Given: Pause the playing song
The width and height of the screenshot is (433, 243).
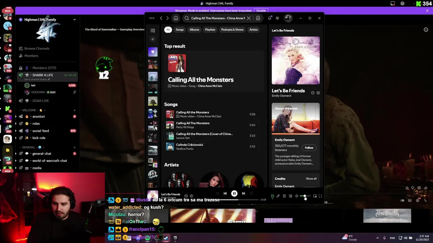Looking at the screenshot, I should [234, 193].
